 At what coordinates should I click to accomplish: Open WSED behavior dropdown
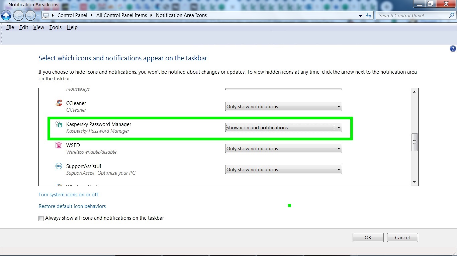284,149
